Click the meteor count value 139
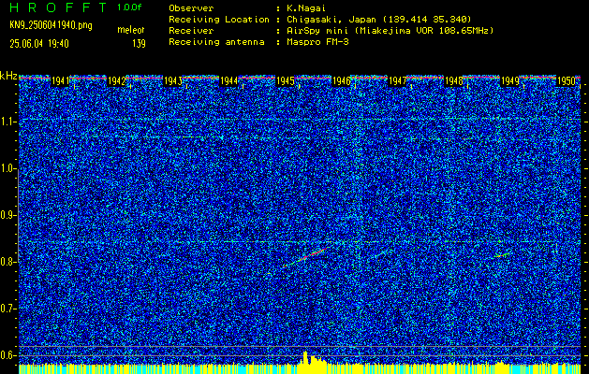Viewport: 589px width, 374px height. (x=139, y=44)
